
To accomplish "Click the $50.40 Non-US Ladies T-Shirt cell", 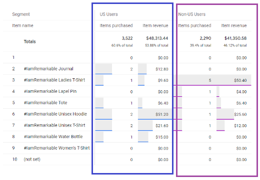I will click(240, 80).
